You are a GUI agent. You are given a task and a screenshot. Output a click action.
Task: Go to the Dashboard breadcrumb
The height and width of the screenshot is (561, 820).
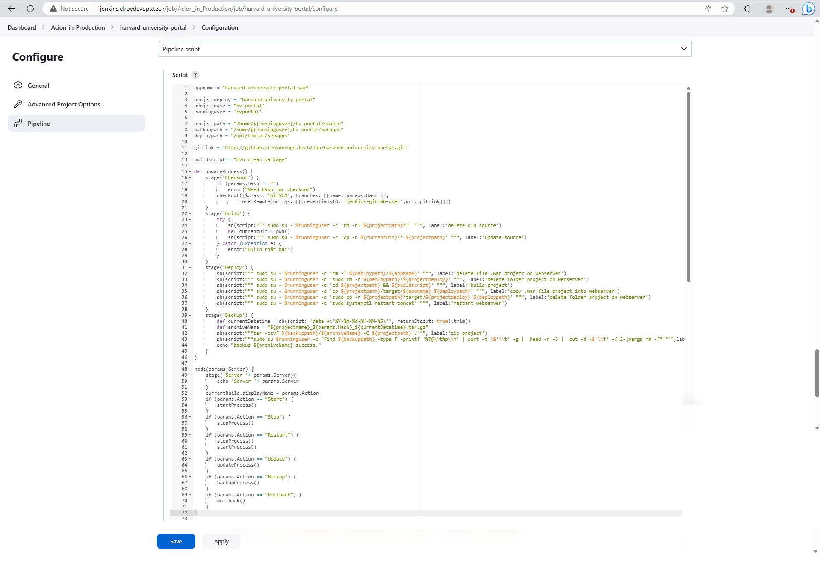click(22, 27)
